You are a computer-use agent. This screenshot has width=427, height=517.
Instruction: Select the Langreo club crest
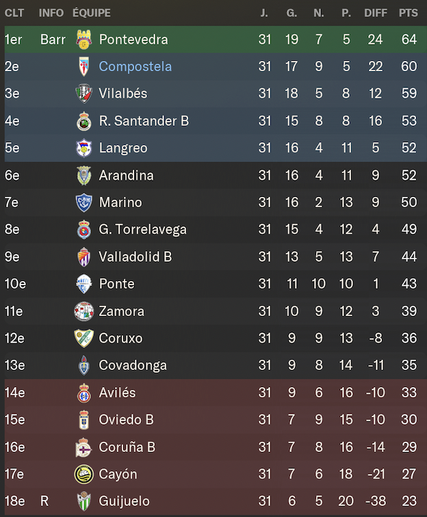click(x=83, y=148)
